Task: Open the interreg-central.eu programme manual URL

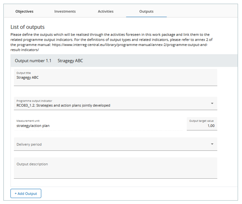Action: (128, 45)
